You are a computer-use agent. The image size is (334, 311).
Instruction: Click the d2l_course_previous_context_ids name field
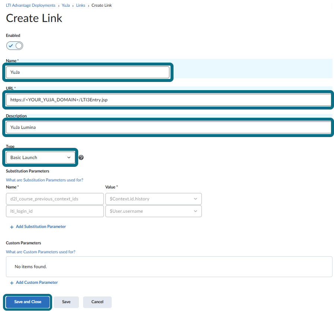[55, 199]
